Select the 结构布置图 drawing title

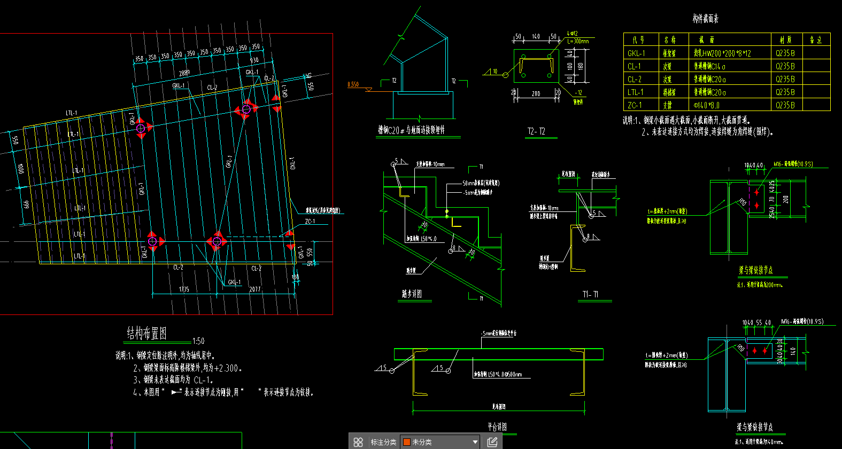click(x=146, y=334)
